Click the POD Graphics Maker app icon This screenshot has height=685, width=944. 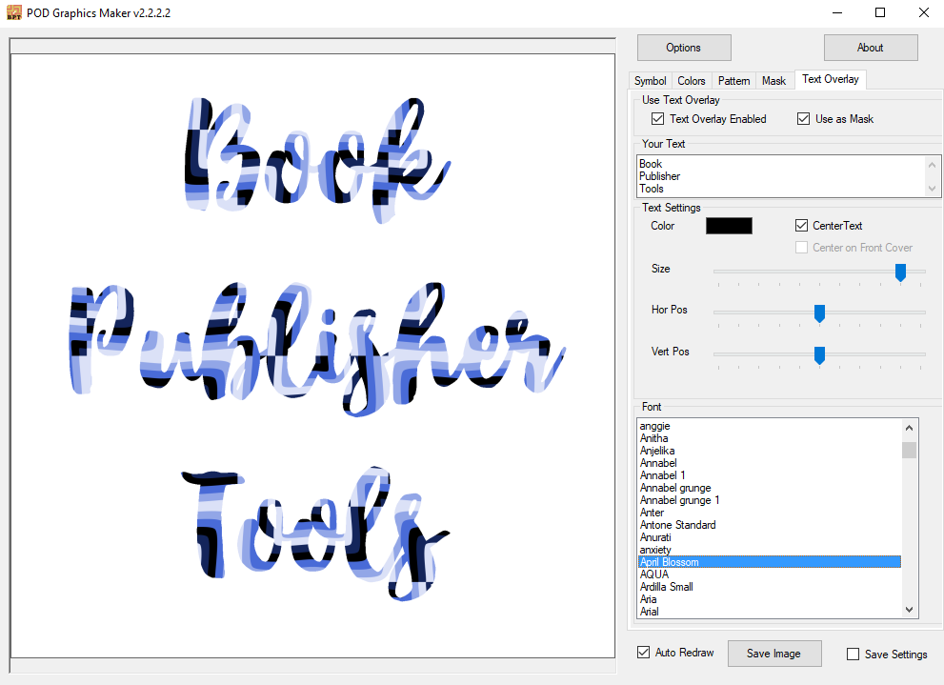[x=14, y=12]
